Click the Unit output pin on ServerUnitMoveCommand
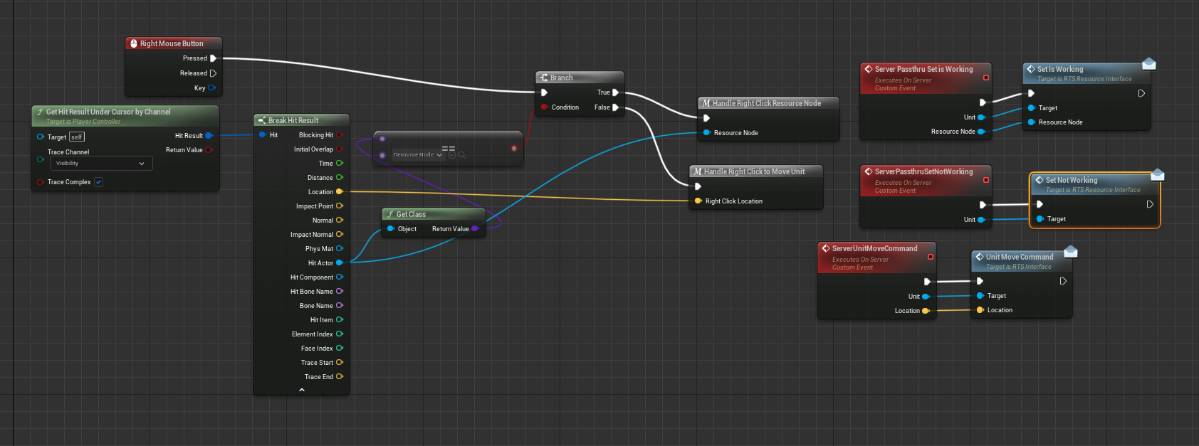The height and width of the screenshot is (446, 1199). click(926, 297)
